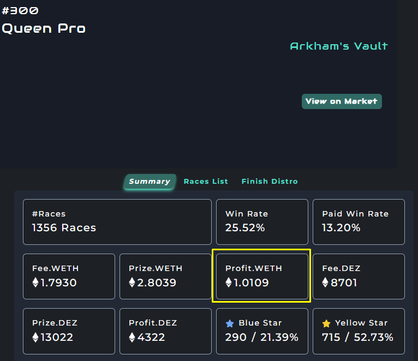Click the blue star icon

pyautogui.click(x=230, y=323)
